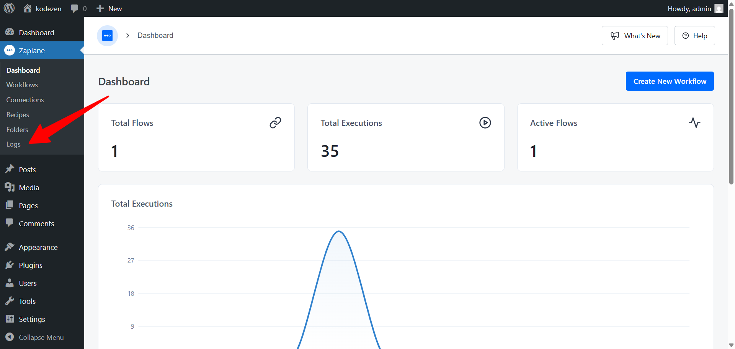Image resolution: width=735 pixels, height=349 pixels.
Task: Click the link icon on Total Flows card
Action: tap(275, 123)
